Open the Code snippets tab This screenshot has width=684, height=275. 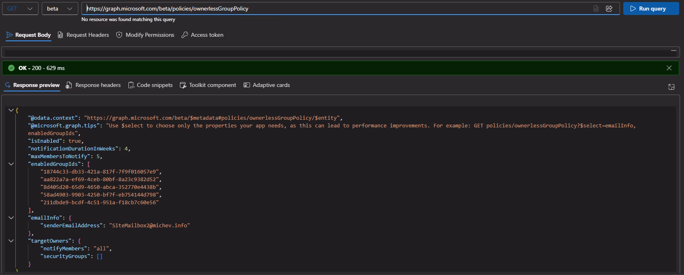[150, 85]
